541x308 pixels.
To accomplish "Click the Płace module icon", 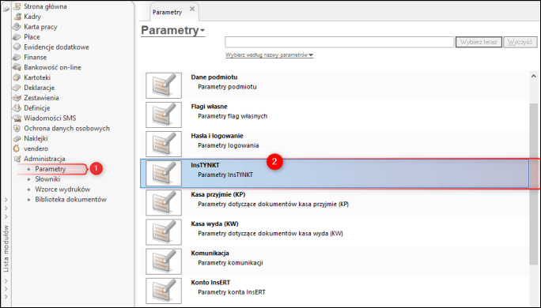I will click(17, 37).
